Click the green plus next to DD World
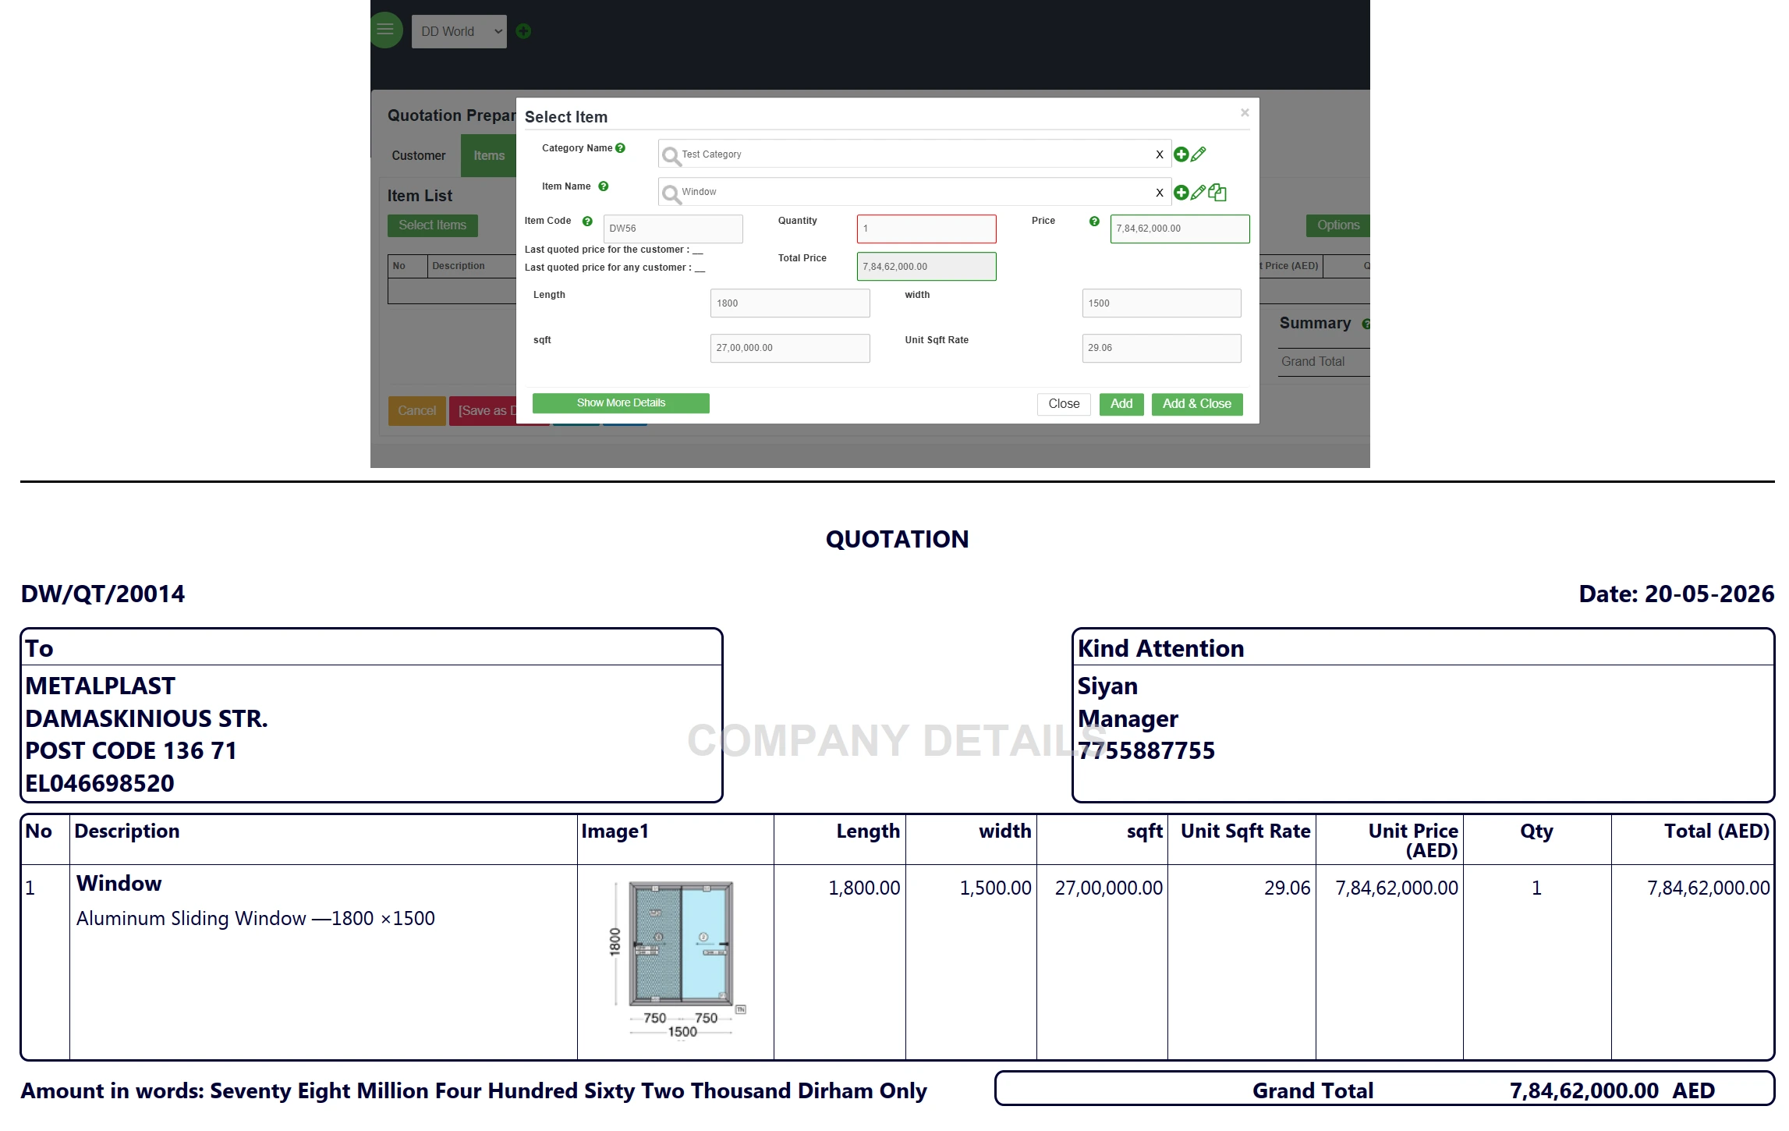Screen dimensions: 1789x1131 pyautogui.click(x=524, y=31)
